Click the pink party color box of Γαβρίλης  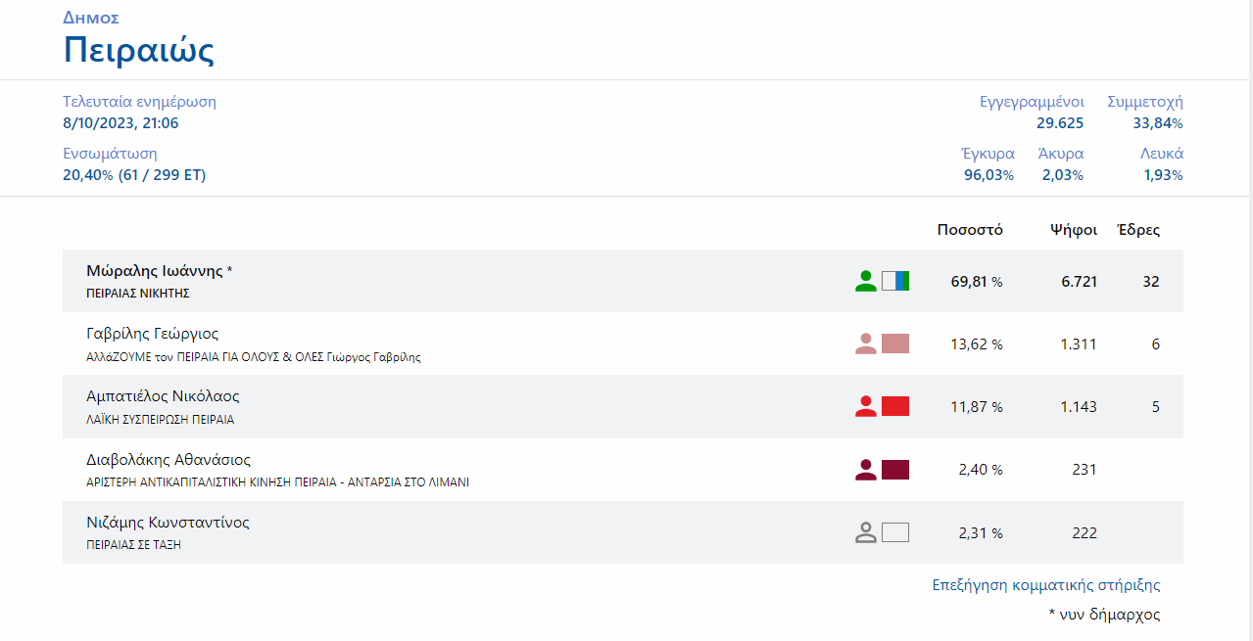click(x=895, y=344)
